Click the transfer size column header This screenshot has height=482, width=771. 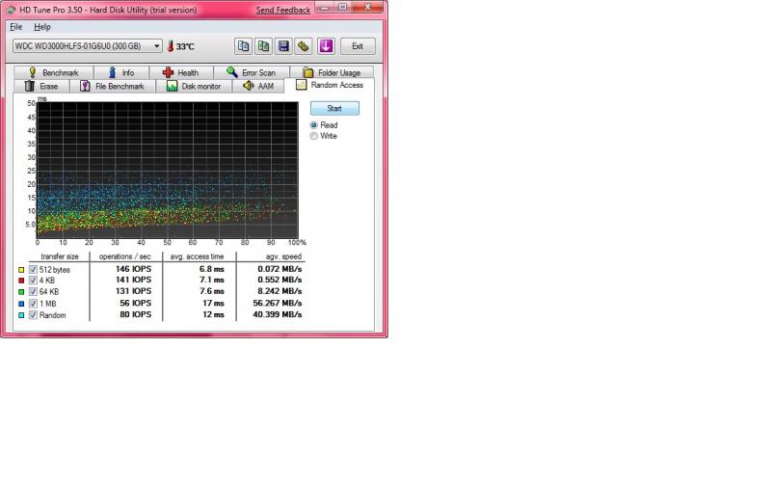pyautogui.click(x=60, y=256)
